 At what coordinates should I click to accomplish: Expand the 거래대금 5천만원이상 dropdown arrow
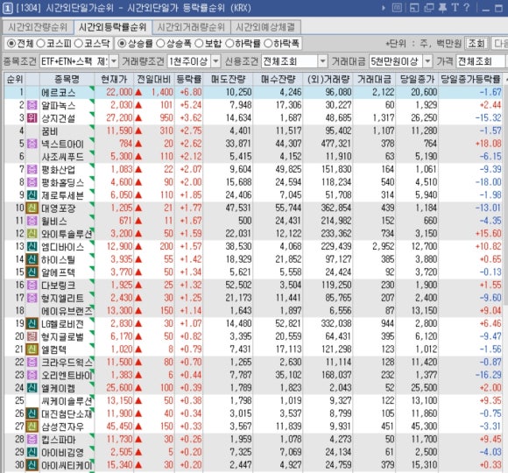tap(427, 61)
